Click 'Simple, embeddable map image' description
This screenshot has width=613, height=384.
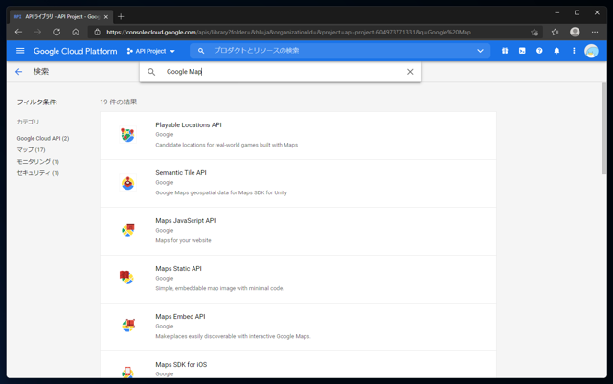coord(219,288)
